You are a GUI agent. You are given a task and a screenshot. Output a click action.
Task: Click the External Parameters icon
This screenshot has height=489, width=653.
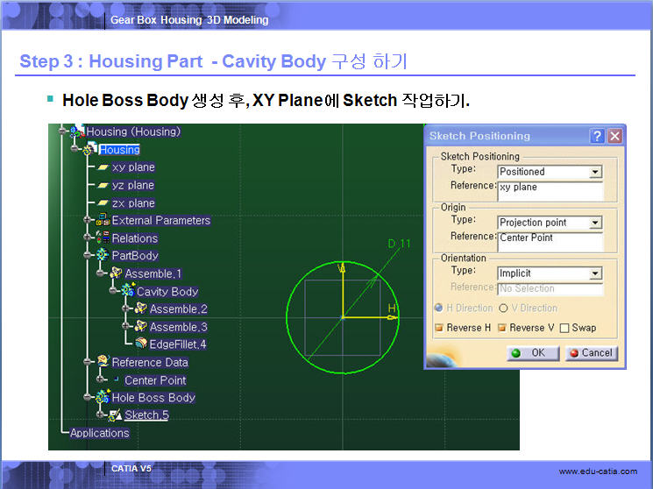(103, 221)
